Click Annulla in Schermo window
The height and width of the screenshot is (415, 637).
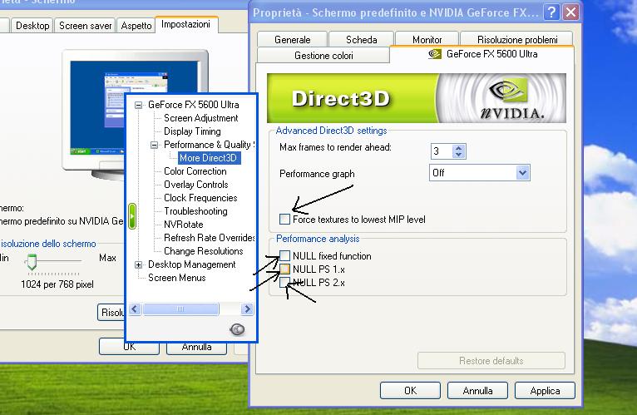coord(196,347)
